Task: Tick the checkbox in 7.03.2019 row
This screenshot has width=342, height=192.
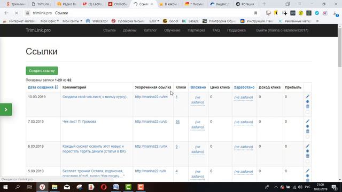Action: [x=308, y=137]
